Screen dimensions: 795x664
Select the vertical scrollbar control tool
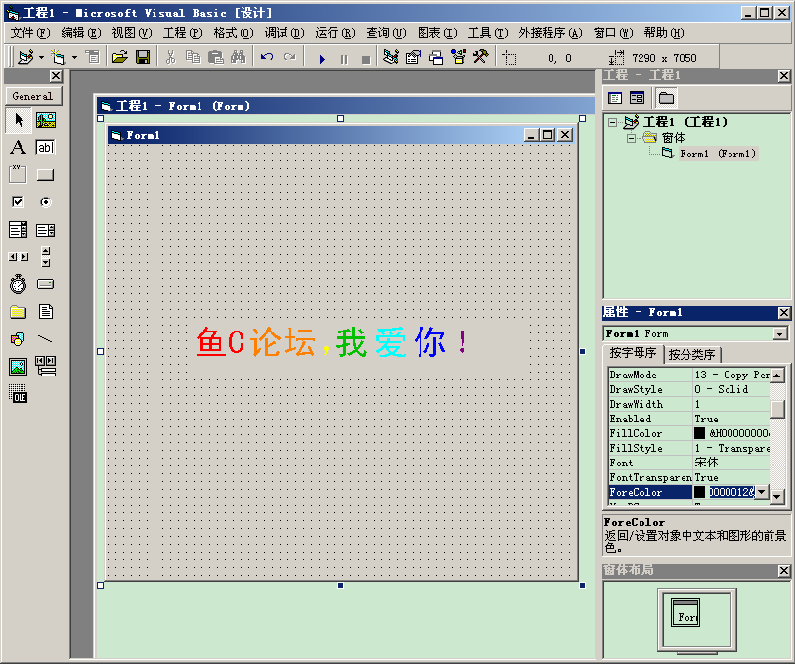[x=46, y=257]
